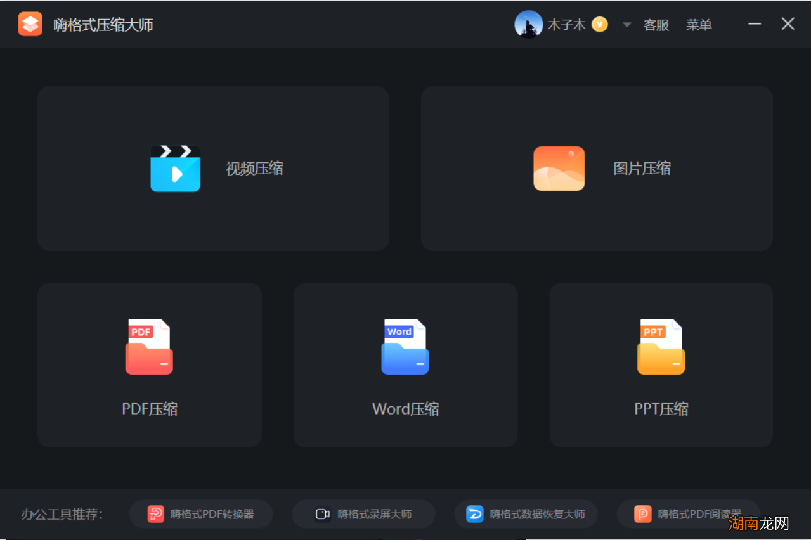This screenshot has height=540, width=811.
Task: Click the yellow VIP badge next to username
Action: click(x=599, y=24)
